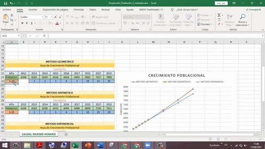
Task: Toggle Italic (K) formatting
Action: click(26, 23)
